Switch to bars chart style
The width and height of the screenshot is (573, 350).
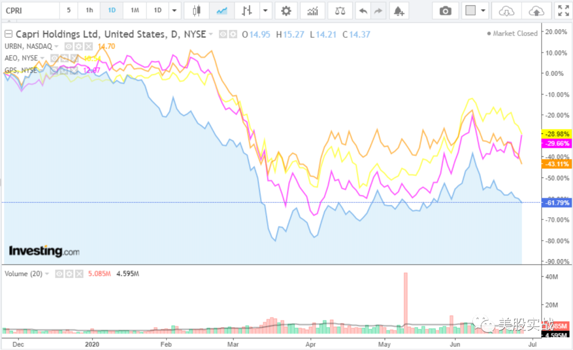coord(247,11)
